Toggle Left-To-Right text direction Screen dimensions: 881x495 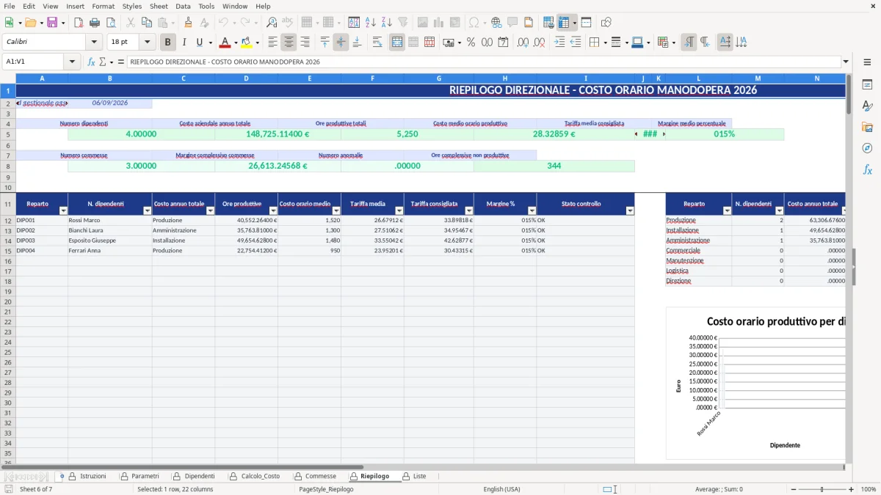(689, 43)
